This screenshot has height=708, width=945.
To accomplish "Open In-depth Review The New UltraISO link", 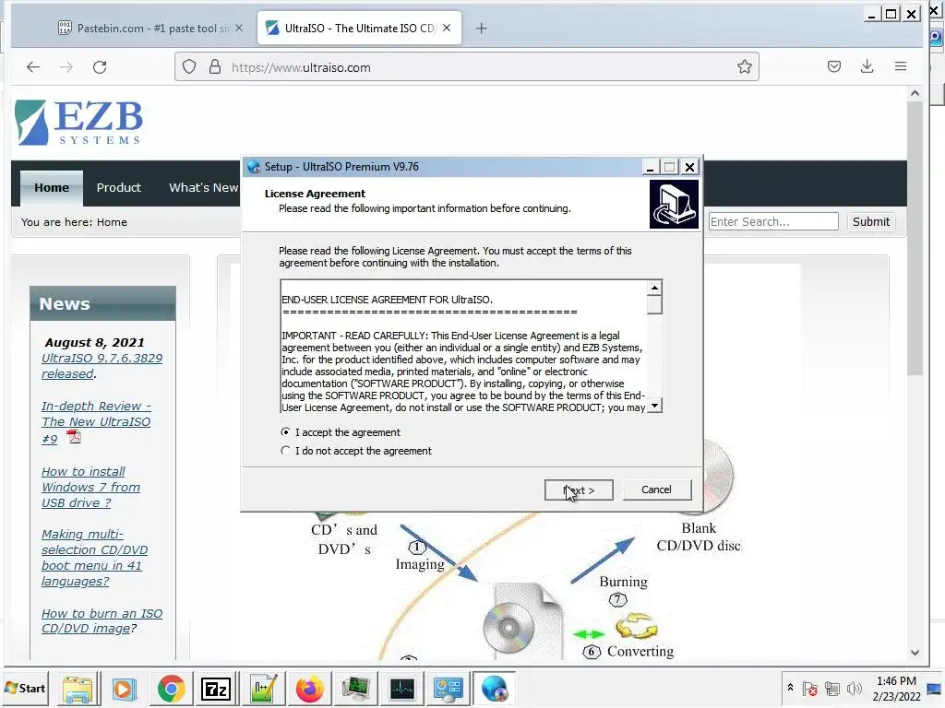I will click(96, 421).
